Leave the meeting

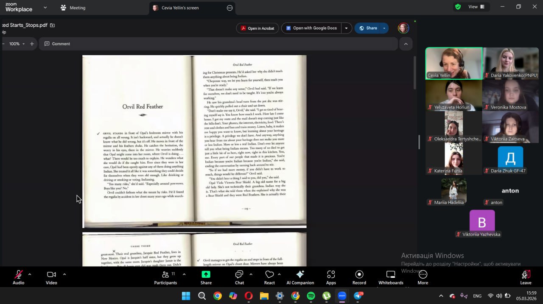[x=526, y=277]
